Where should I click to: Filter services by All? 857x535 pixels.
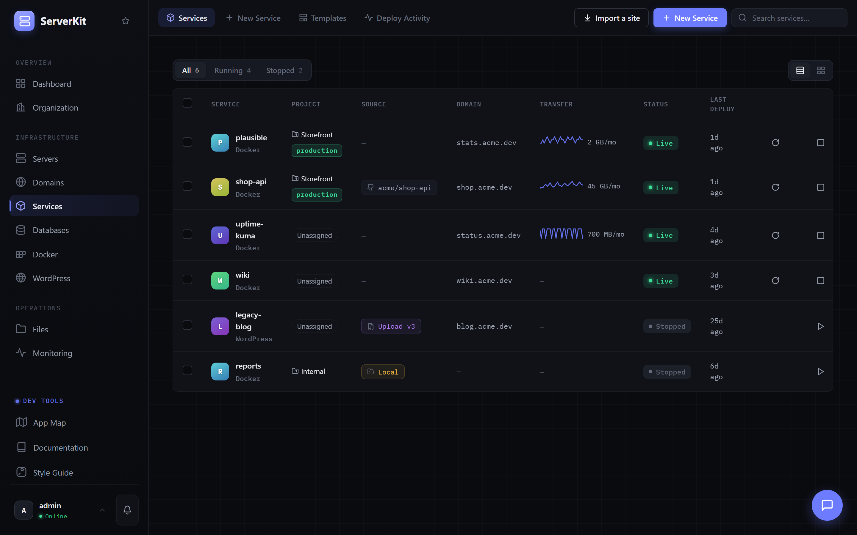(190, 70)
